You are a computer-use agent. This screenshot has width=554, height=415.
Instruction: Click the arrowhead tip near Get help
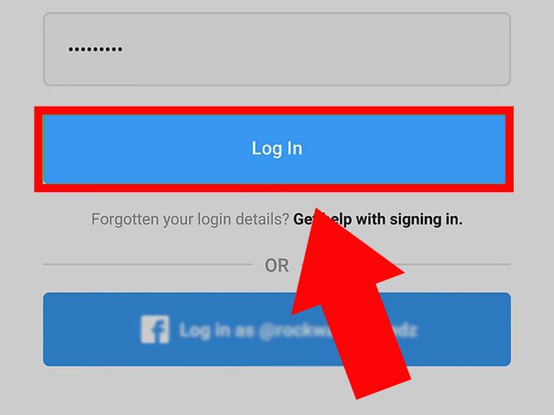(317, 212)
